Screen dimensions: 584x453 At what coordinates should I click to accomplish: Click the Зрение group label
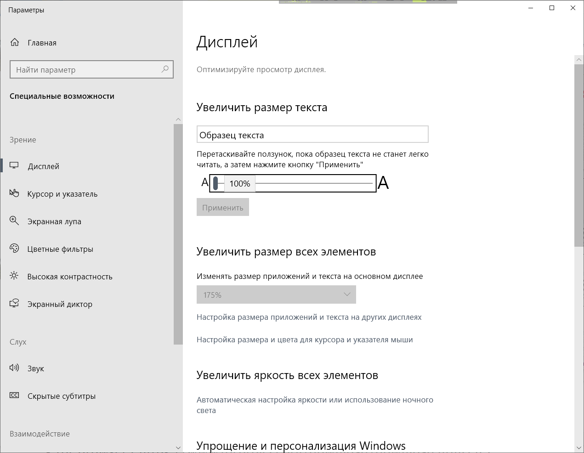pyautogui.click(x=23, y=140)
